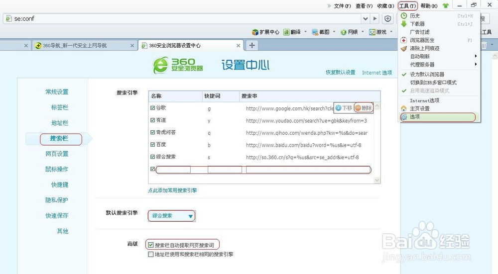Open Tab Bar (标签栏) settings in sidebar

(60, 107)
